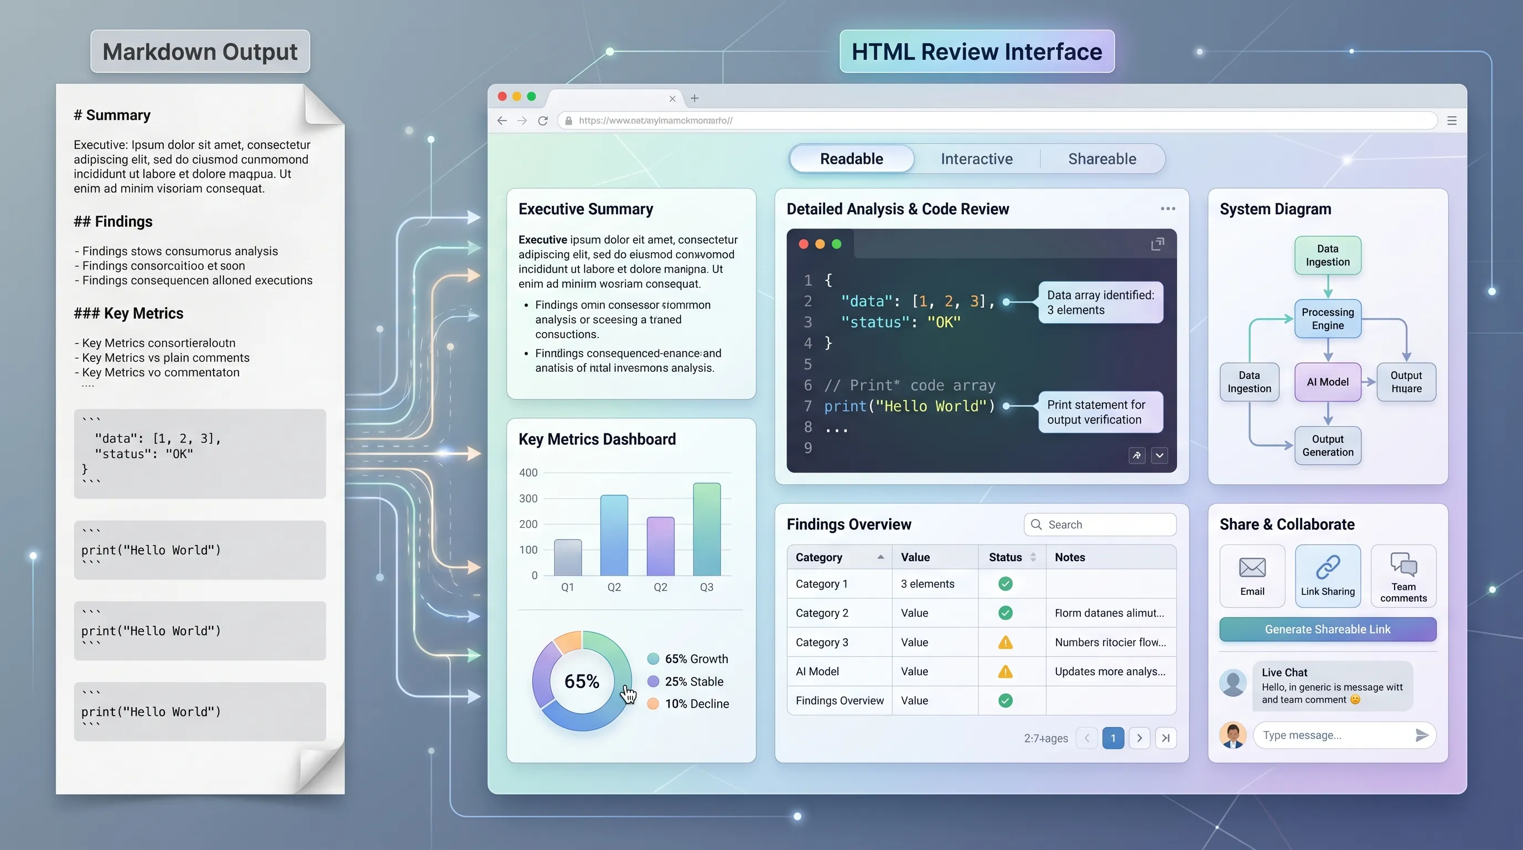Choose the Email share option
This screenshot has width=1523, height=850.
click(x=1252, y=576)
